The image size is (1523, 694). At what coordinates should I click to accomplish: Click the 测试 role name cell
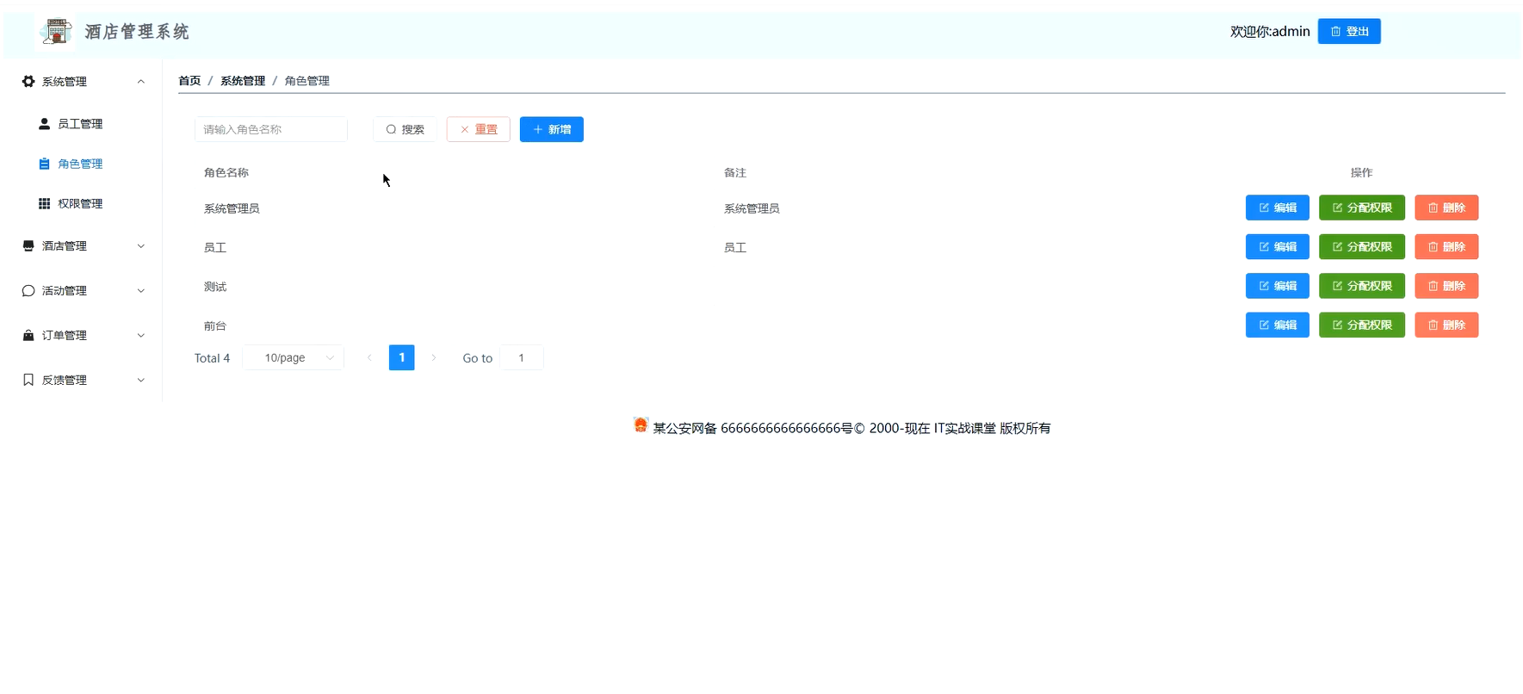[x=215, y=287]
